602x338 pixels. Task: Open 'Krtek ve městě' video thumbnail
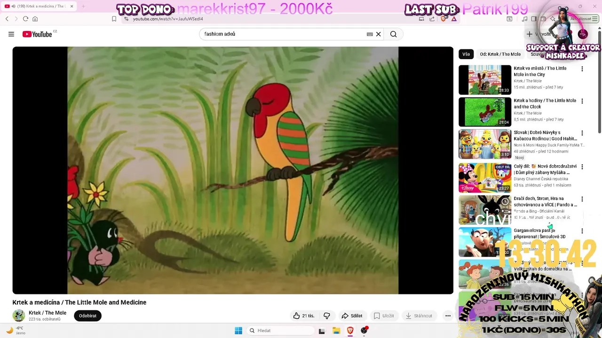click(x=485, y=80)
